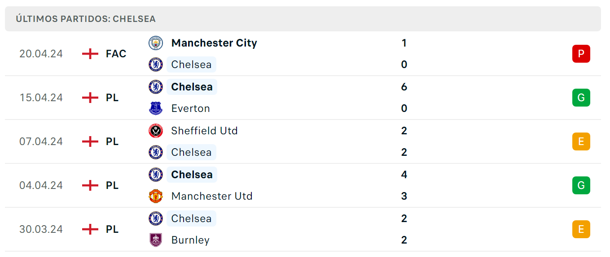Open the Manchester Utd team link
Viewport: 610px width, 257px height.
[212, 196]
